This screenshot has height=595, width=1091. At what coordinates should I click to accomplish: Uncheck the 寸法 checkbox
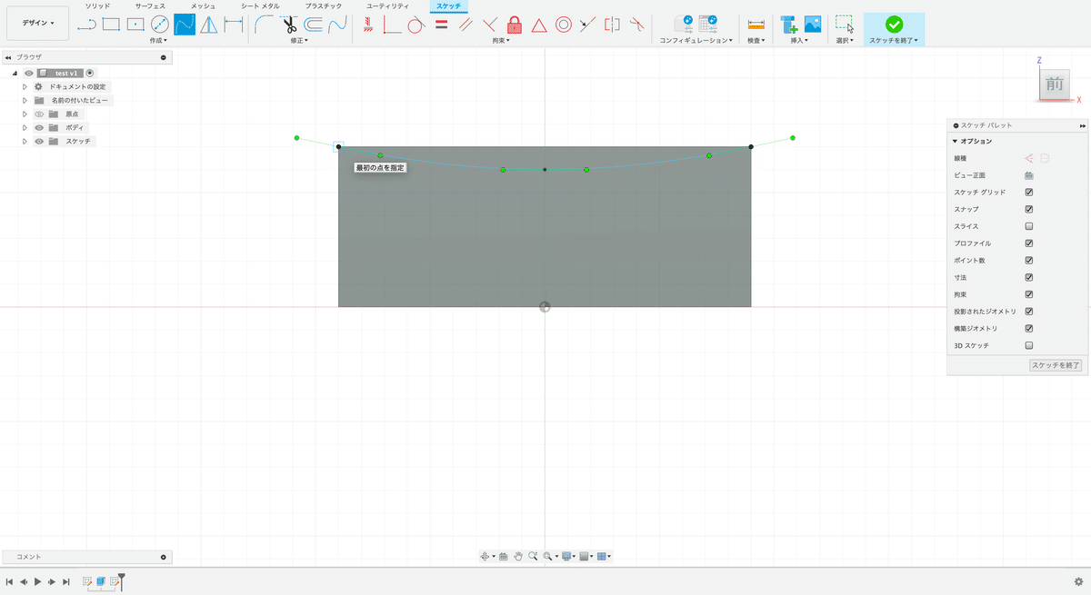[x=1029, y=278]
